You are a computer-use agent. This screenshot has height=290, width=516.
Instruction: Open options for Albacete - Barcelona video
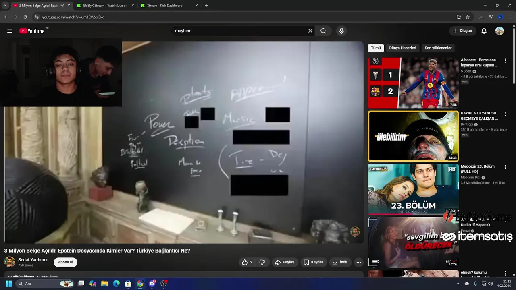tap(506, 61)
